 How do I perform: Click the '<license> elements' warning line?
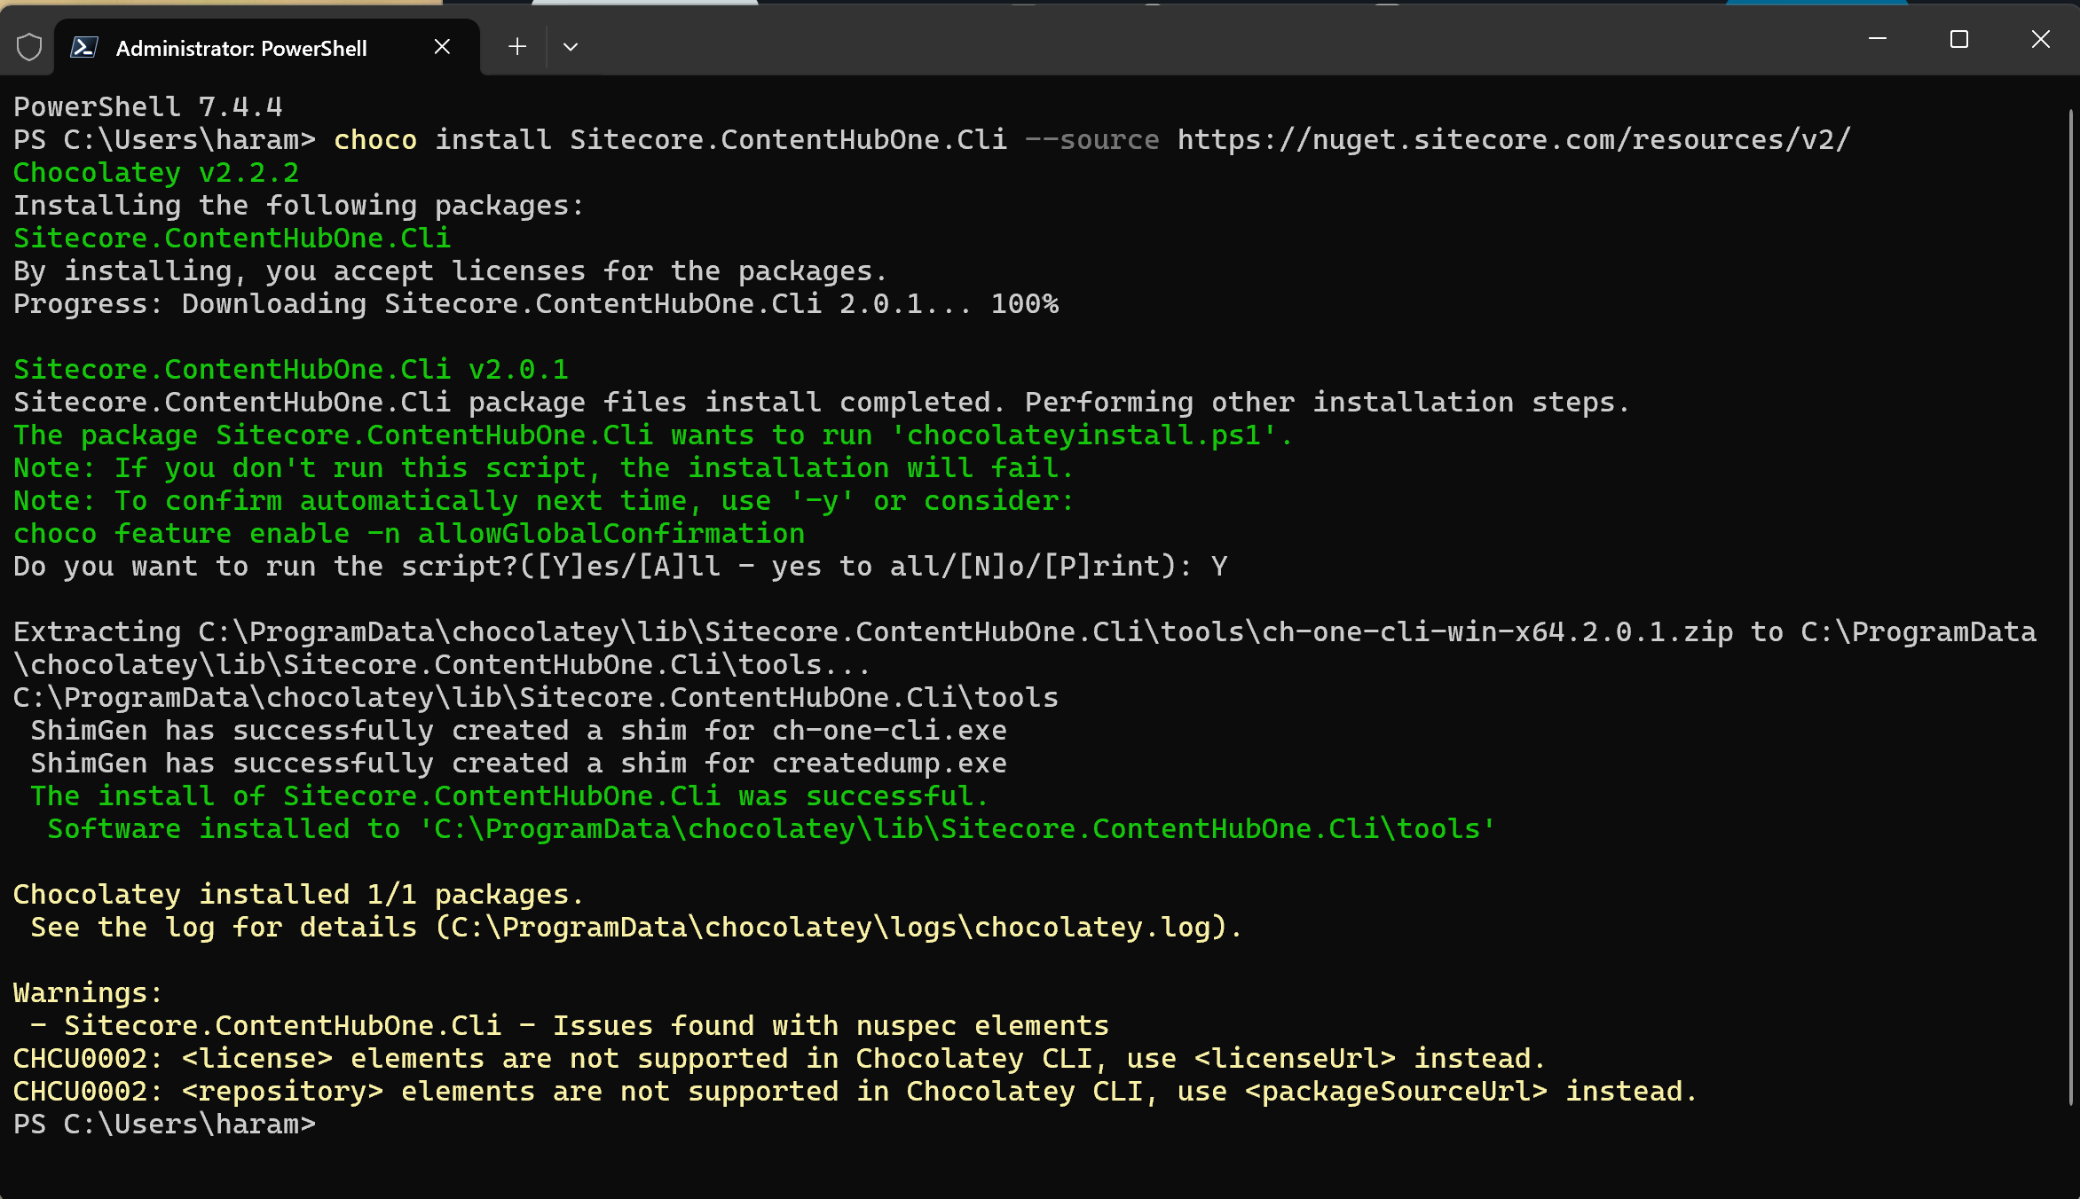[779, 1059]
